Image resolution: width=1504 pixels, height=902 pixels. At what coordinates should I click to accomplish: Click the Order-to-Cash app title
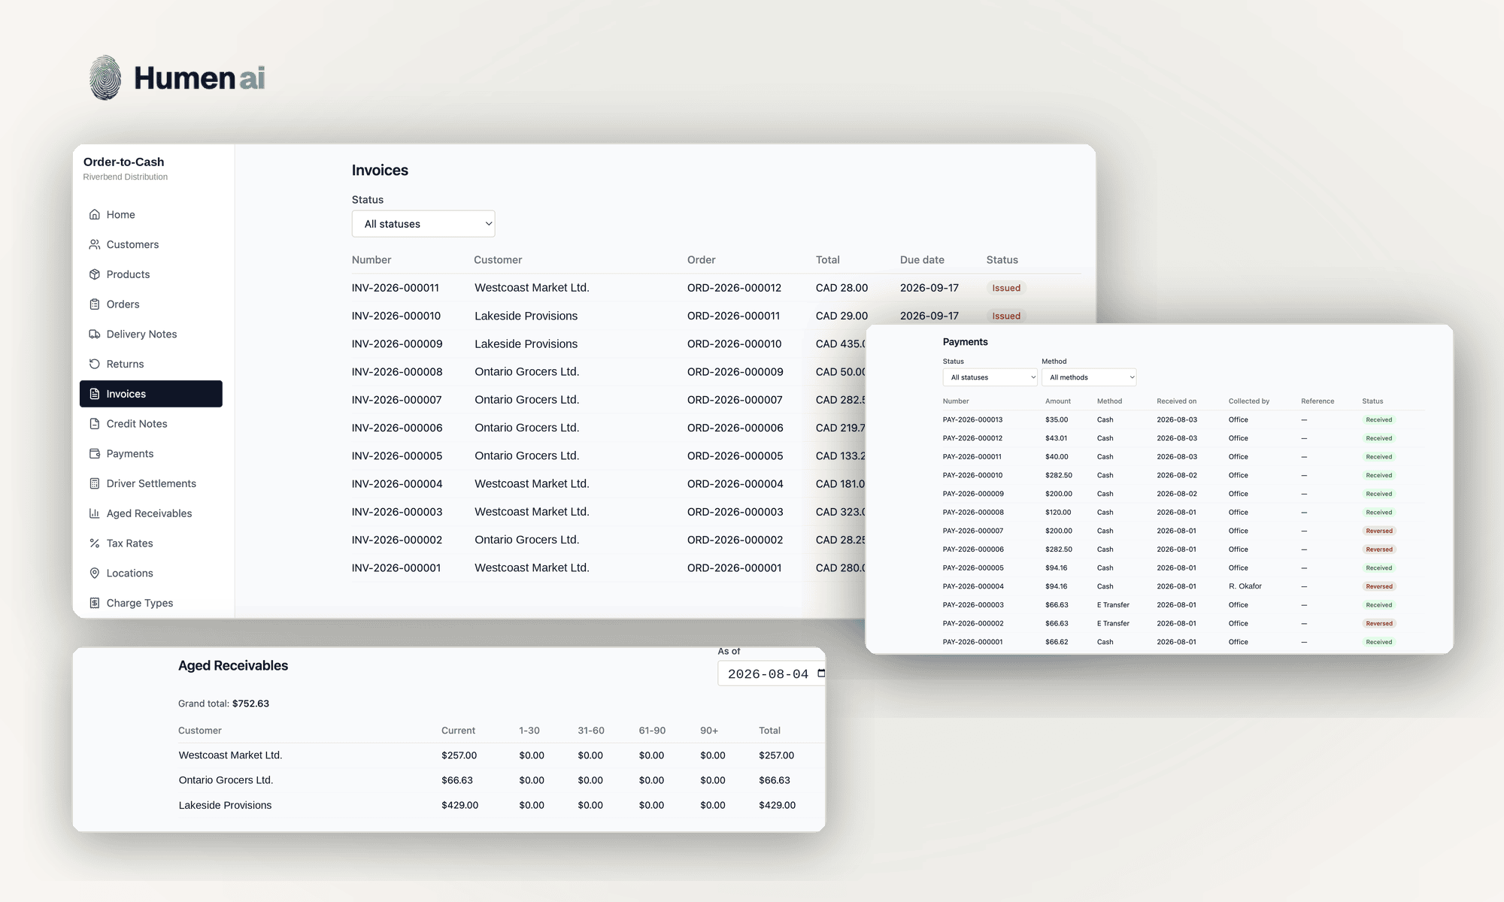[x=123, y=162]
